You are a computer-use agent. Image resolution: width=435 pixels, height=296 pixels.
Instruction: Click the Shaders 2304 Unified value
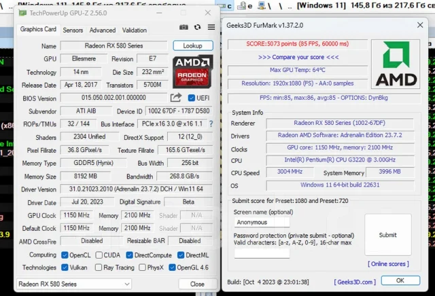coord(89,136)
